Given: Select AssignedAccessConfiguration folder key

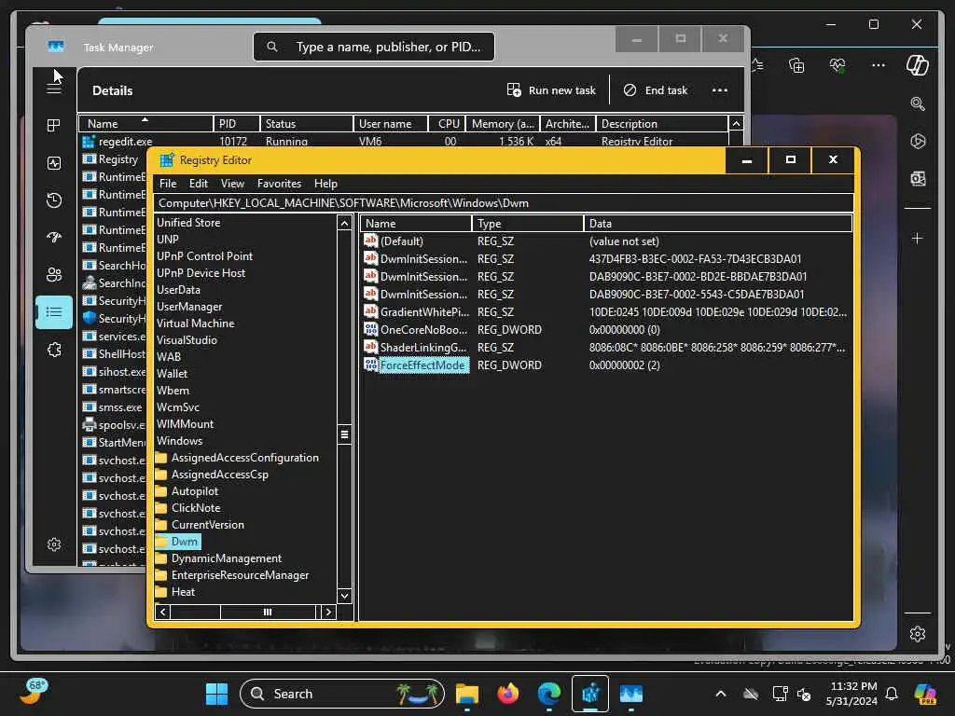Looking at the screenshot, I should (237, 458).
